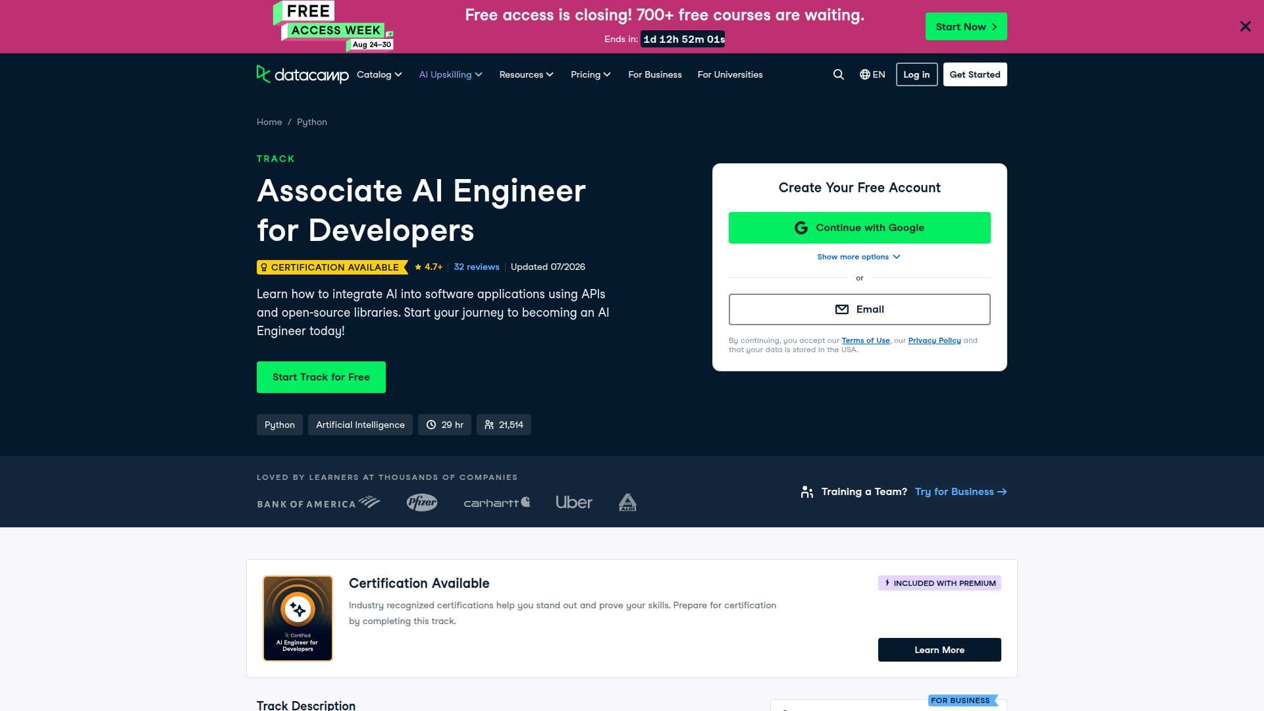
Task: Click the Uber logo
Action: pyautogui.click(x=574, y=502)
